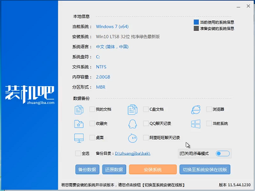Click the 准备安装的系统信息 legend label
This screenshot has width=255, height=191.
coord(217,28)
